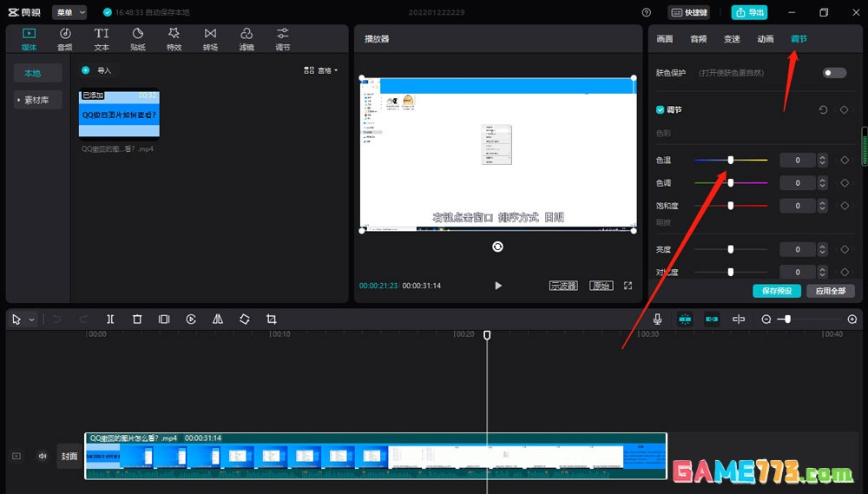The image size is (868, 494).
Task: Mute the video track with speaker icon
Action: click(x=43, y=456)
